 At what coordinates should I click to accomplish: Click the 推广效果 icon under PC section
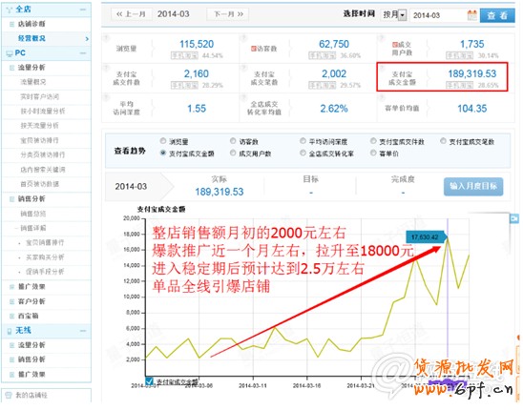12,287
